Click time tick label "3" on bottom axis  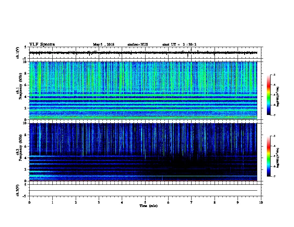point(99,202)
